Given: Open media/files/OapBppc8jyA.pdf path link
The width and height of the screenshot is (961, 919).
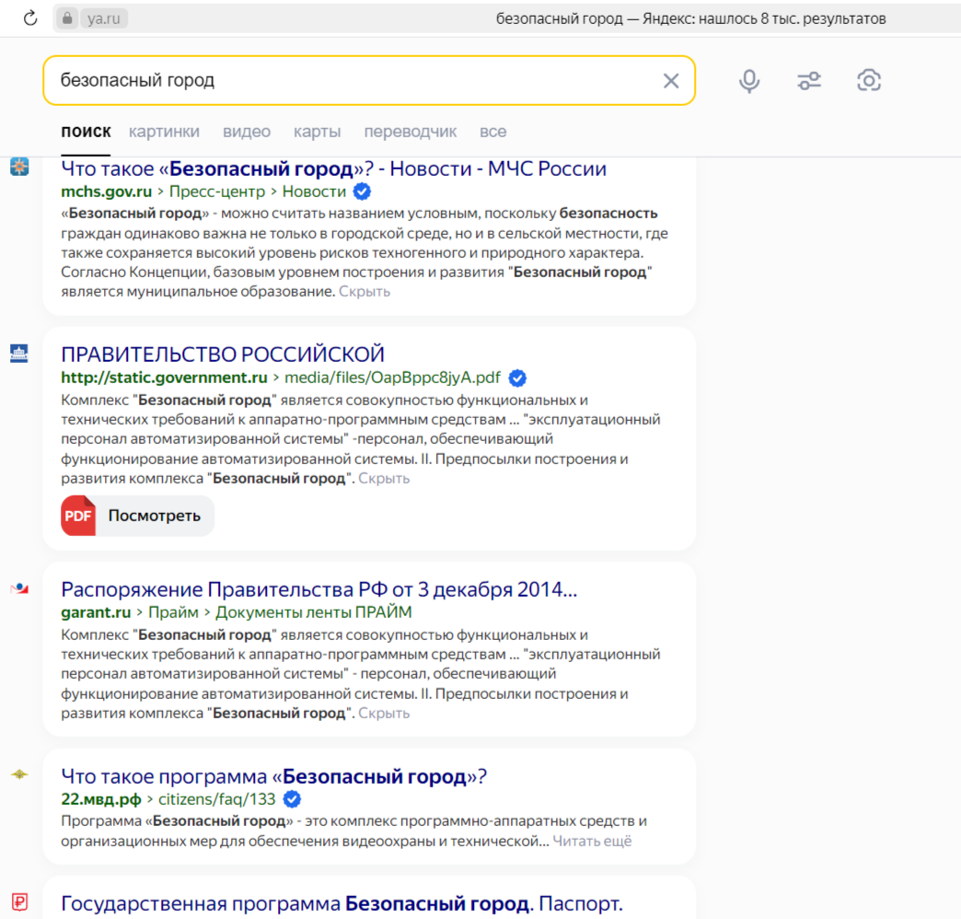Looking at the screenshot, I should [392, 378].
